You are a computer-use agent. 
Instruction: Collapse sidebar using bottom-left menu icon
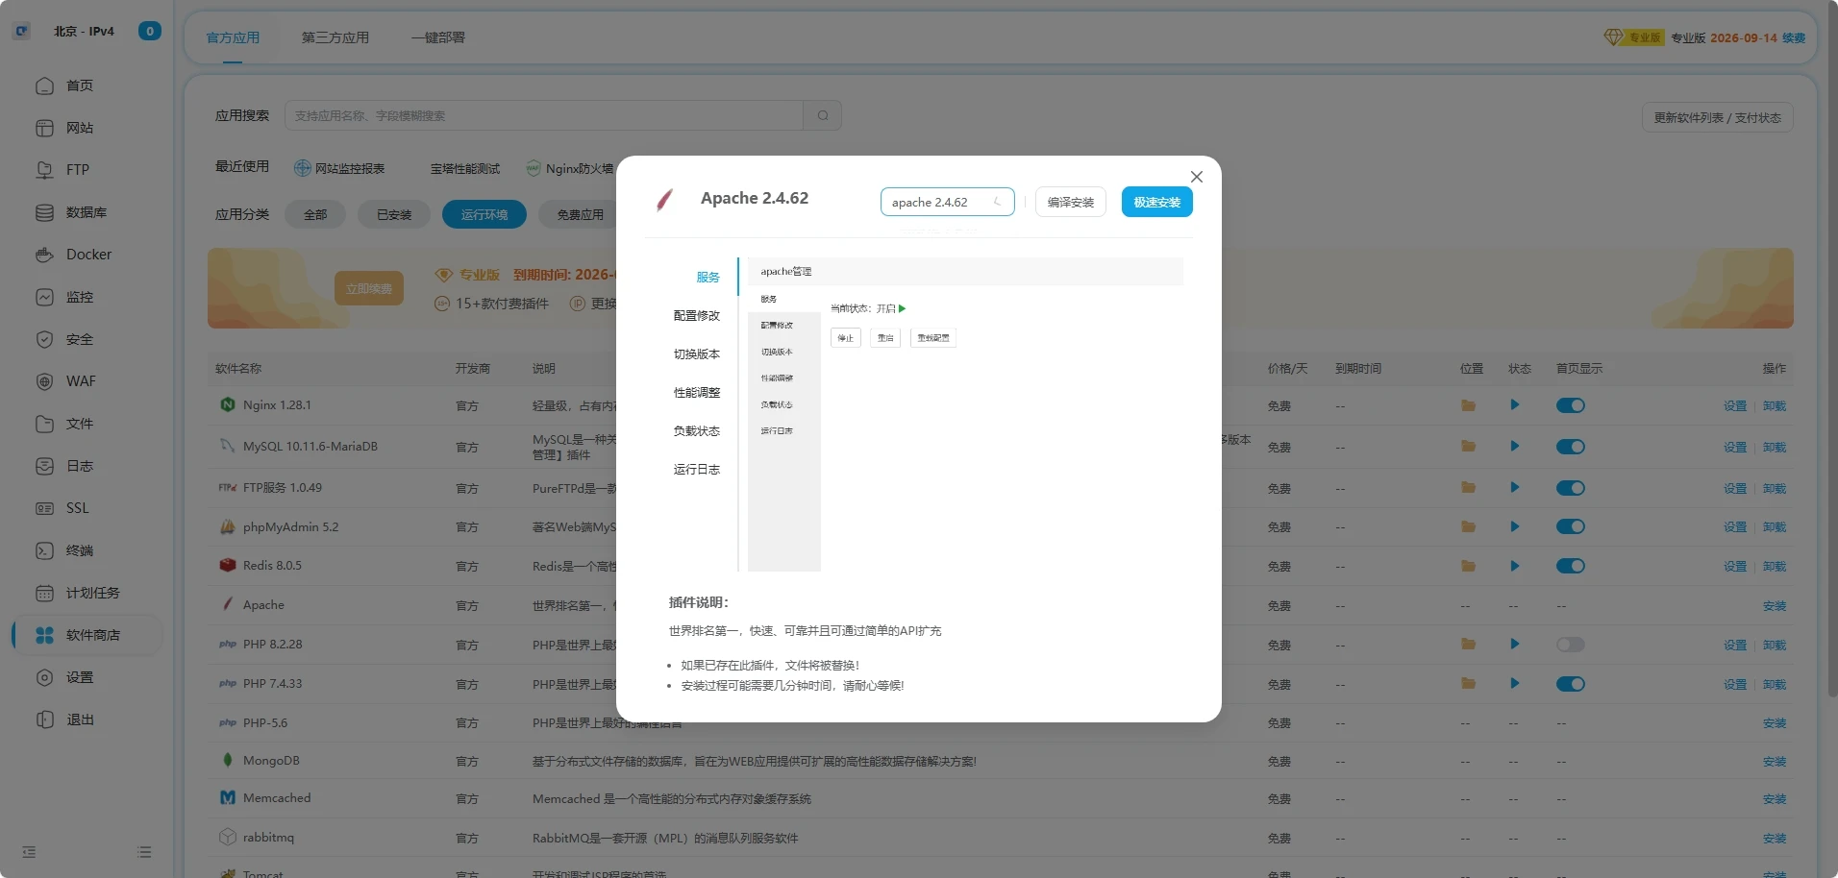[29, 852]
